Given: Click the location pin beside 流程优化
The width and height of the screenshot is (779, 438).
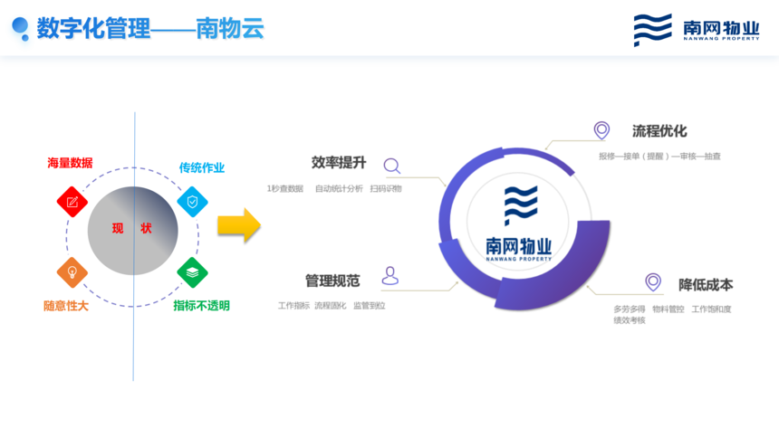Looking at the screenshot, I should pyautogui.click(x=601, y=130).
